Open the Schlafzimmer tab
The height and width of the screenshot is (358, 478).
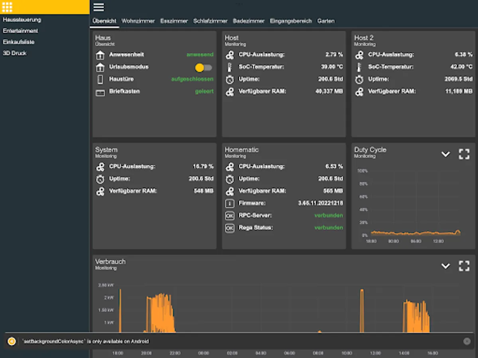click(210, 21)
